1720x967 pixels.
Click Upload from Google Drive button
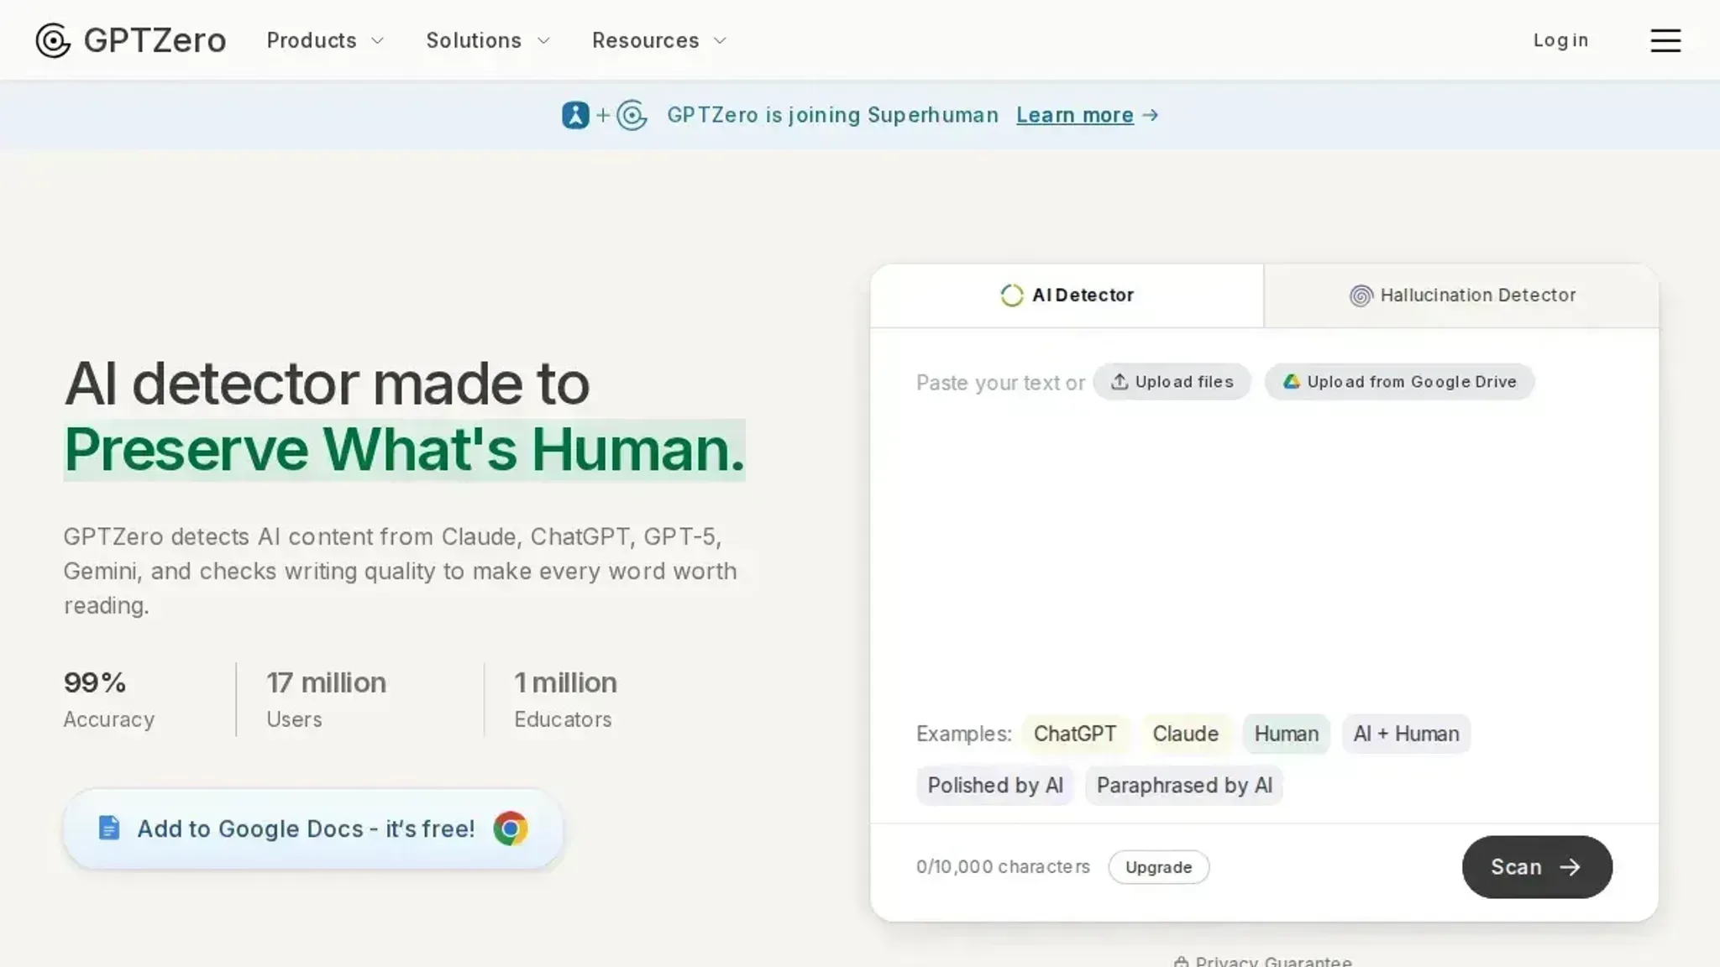click(1399, 382)
